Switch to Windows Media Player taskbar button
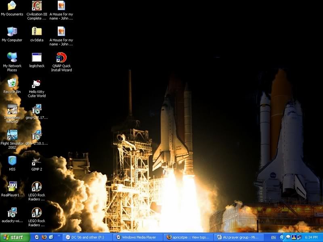This screenshot has width=323, height=242. tap(138, 237)
